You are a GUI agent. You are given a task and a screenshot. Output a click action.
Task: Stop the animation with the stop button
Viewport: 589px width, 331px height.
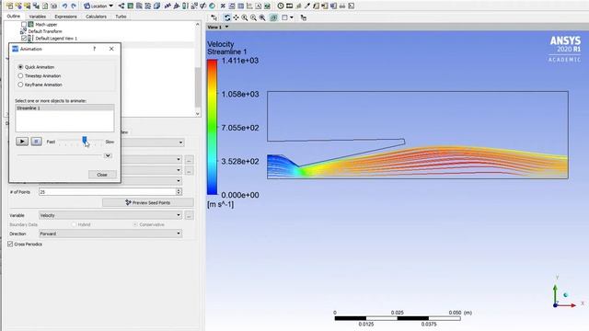tap(37, 142)
